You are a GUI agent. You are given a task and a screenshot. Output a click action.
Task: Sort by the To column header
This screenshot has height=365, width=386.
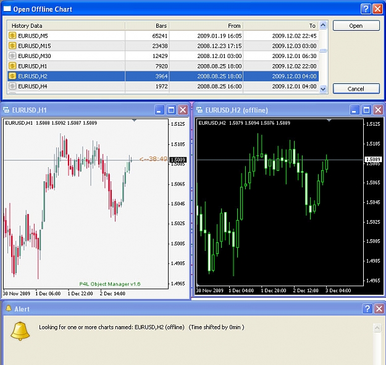[281, 25]
